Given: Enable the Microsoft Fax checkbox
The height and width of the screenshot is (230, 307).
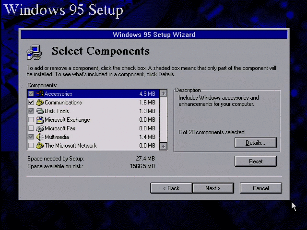Looking at the screenshot, I should coord(31,128).
